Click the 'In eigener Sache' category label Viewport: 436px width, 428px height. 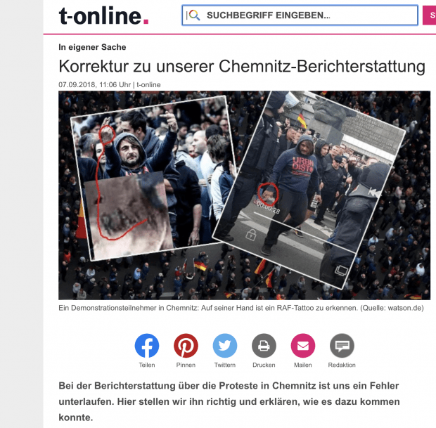click(92, 47)
